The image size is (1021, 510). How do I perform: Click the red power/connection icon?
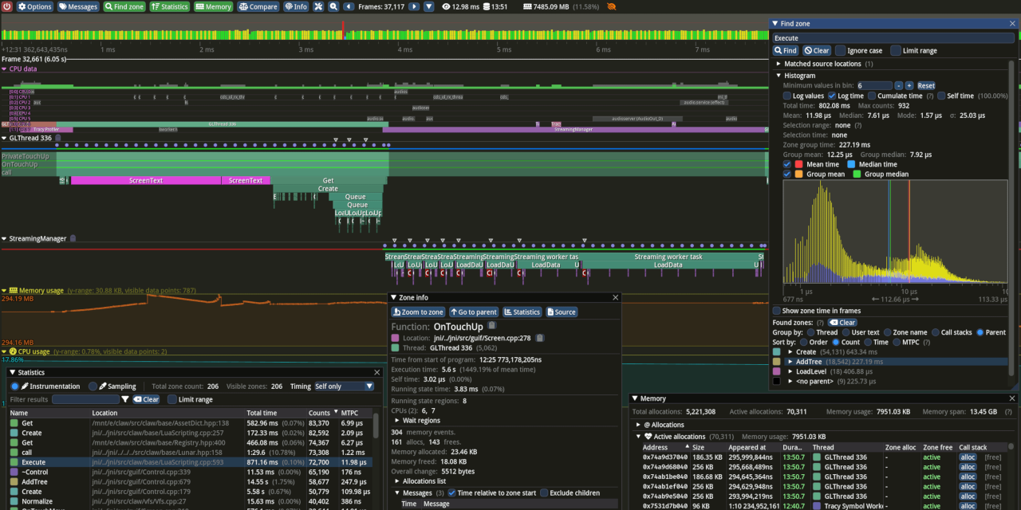[6, 6]
